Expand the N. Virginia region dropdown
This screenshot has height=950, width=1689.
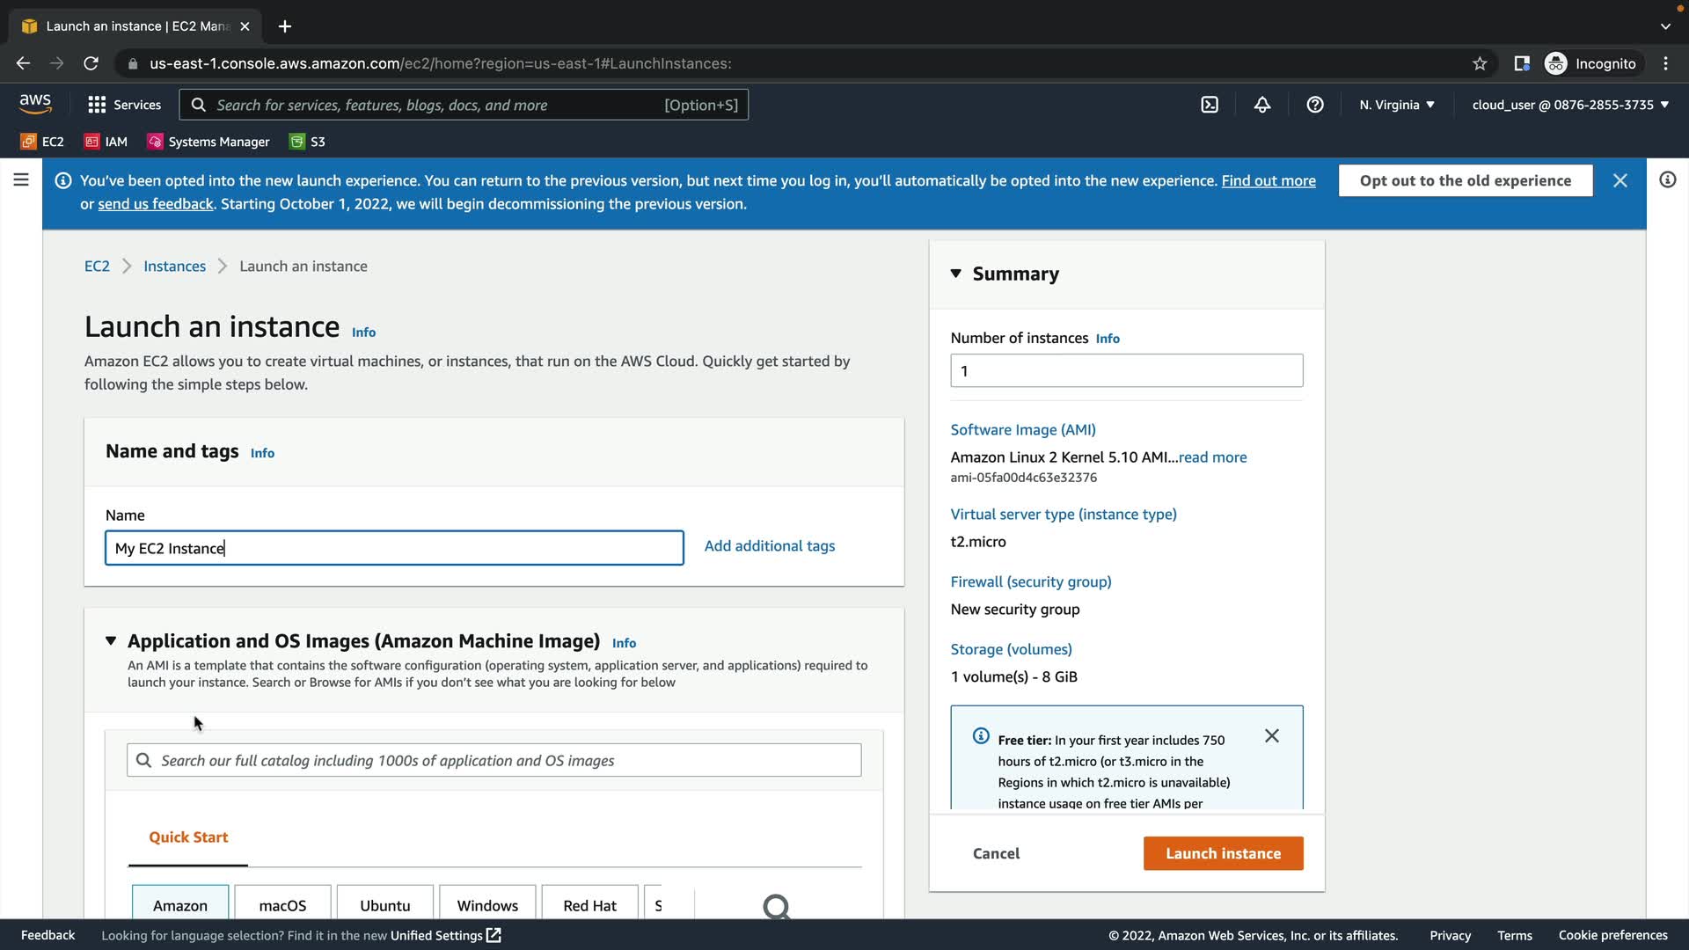[1397, 105]
